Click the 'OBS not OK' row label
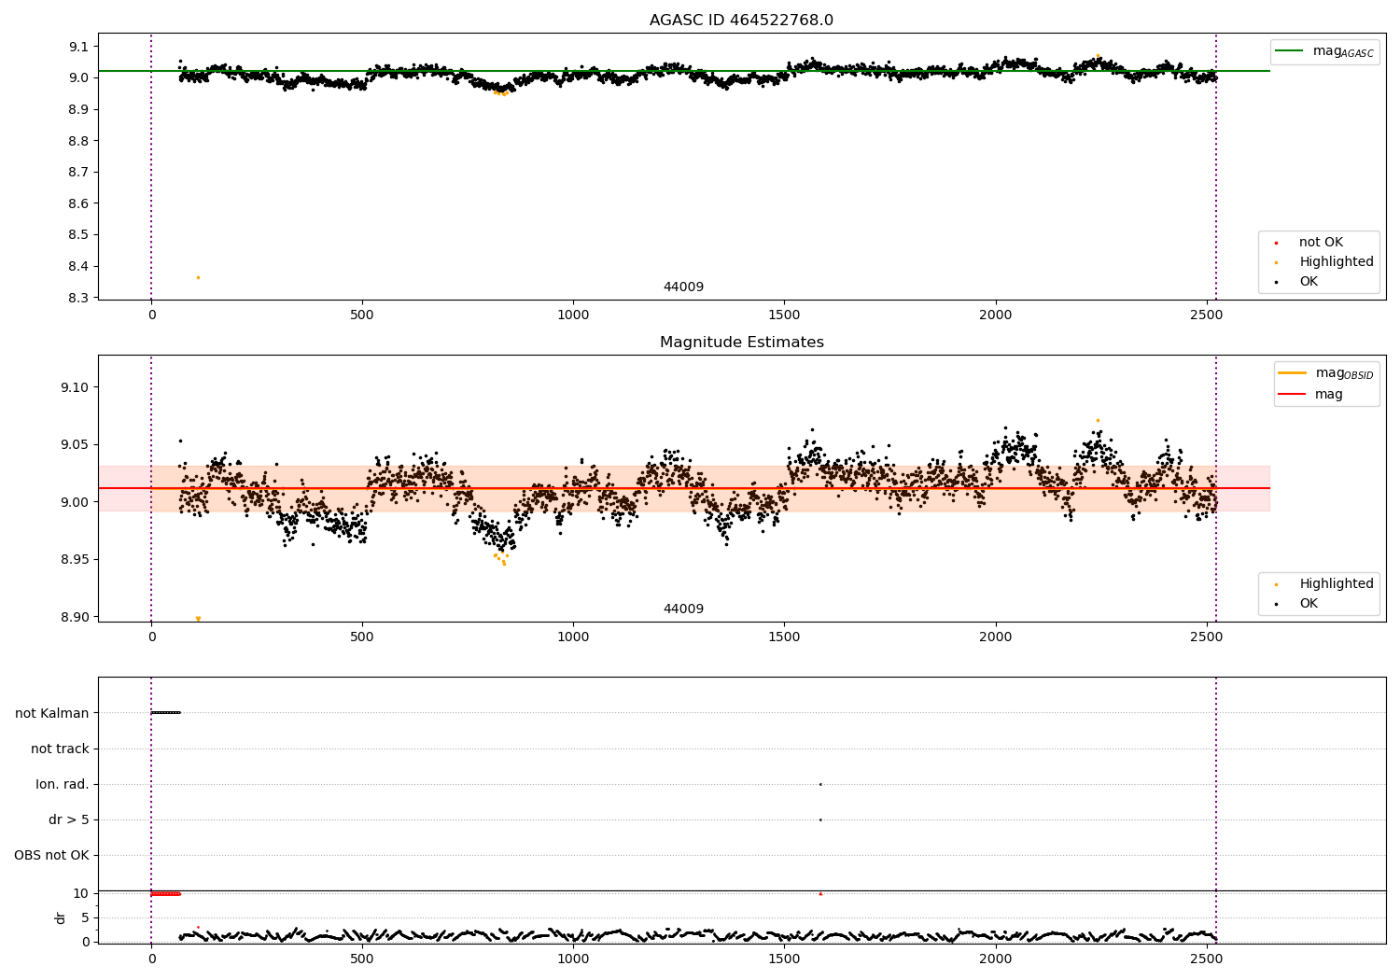The height and width of the screenshot is (980, 1400). click(x=51, y=855)
